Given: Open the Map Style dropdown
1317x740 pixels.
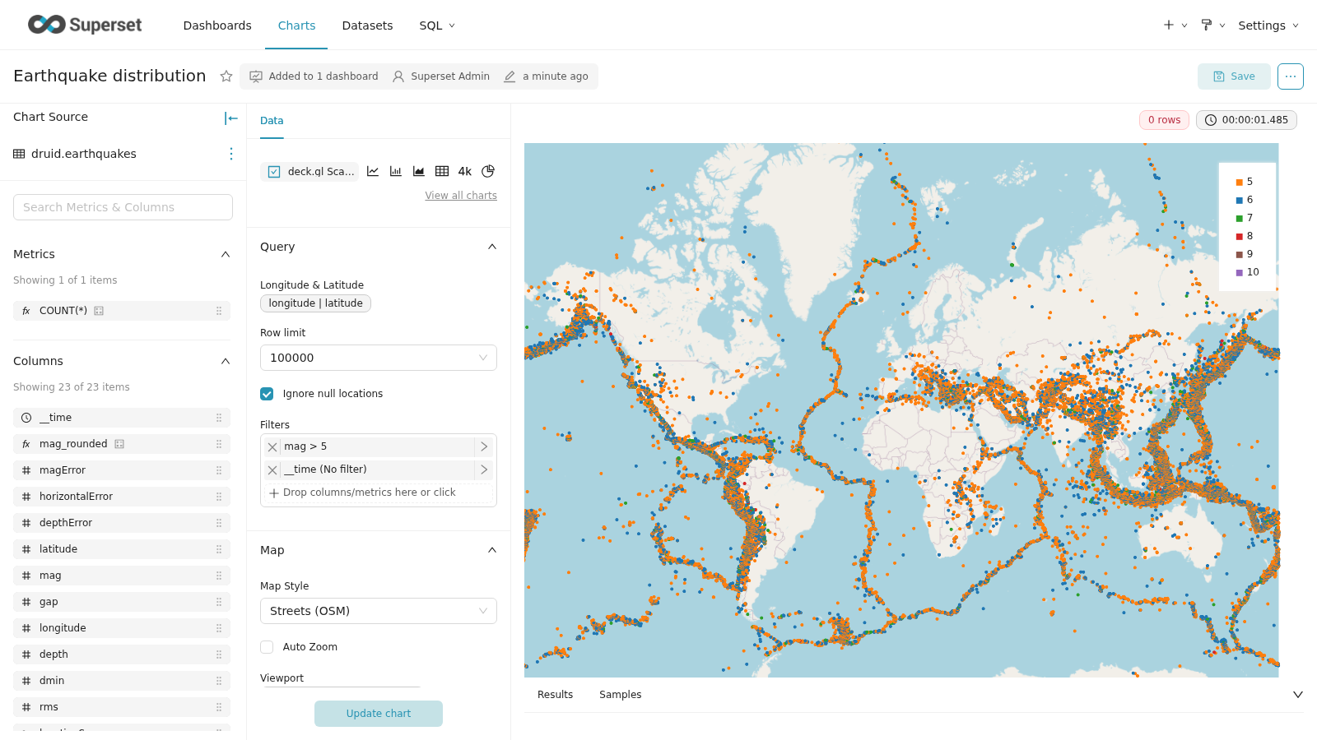Looking at the screenshot, I should pyautogui.click(x=379, y=611).
